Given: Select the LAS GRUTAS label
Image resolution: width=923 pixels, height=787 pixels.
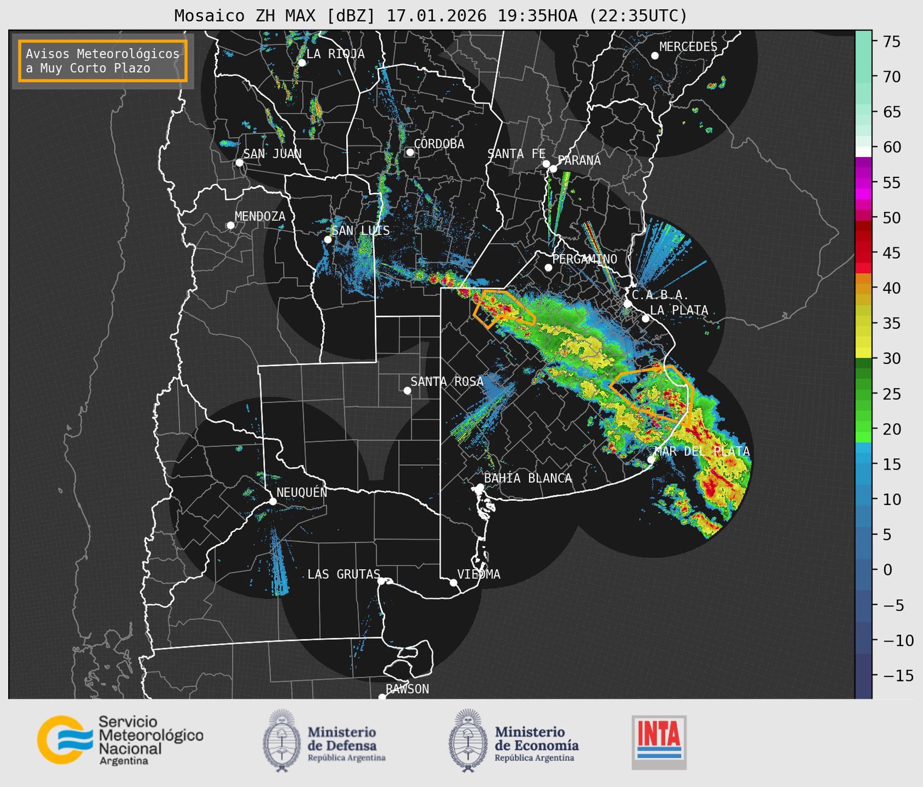Looking at the screenshot, I should coord(344,574).
